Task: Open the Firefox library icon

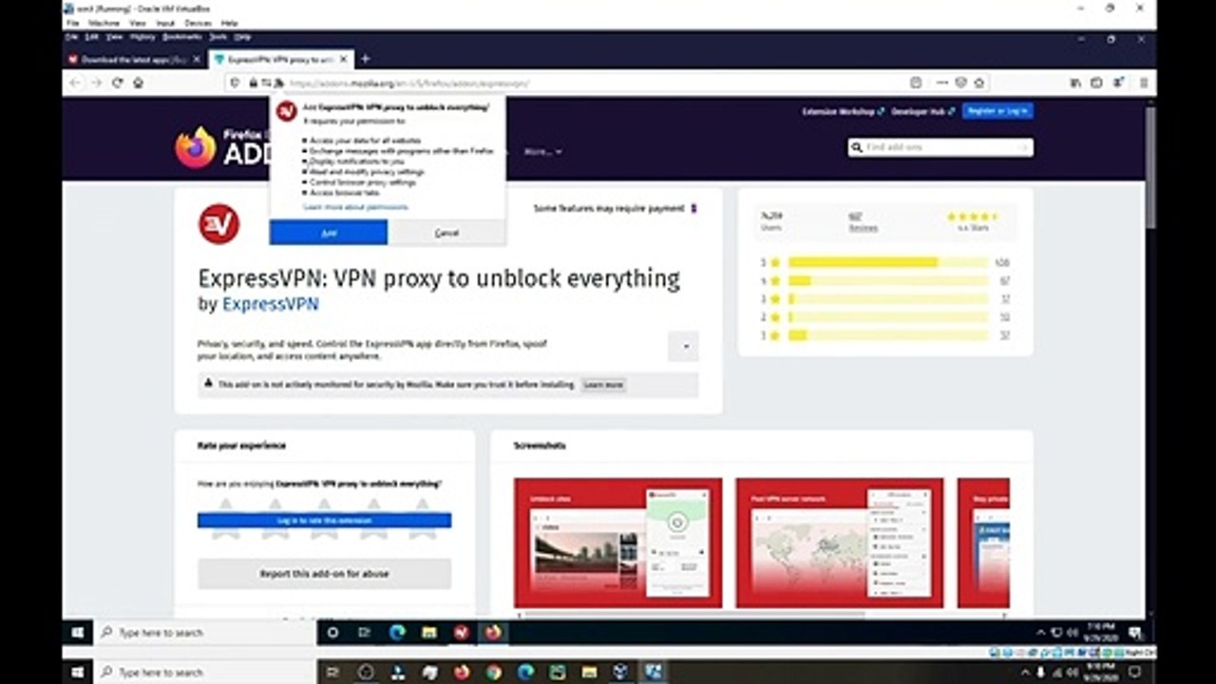Action: pos(1075,83)
